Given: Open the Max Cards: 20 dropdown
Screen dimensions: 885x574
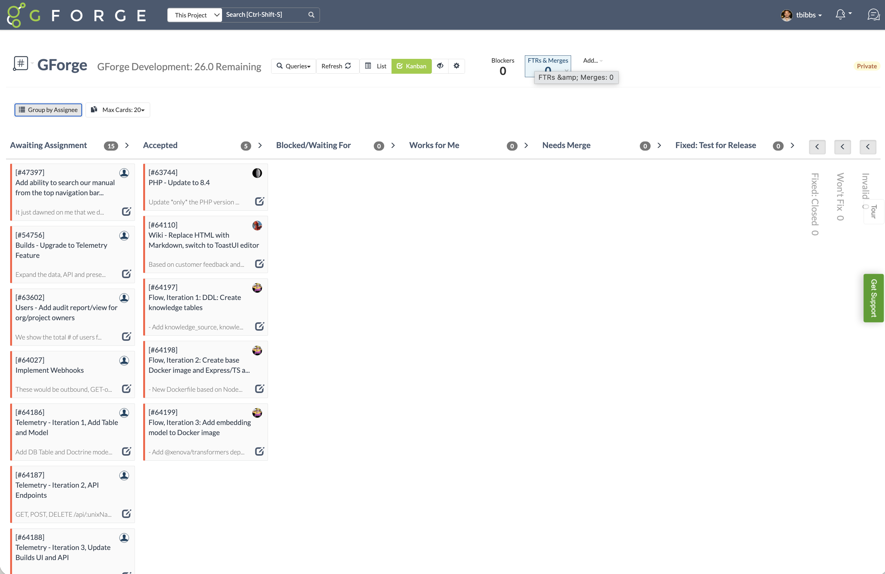Looking at the screenshot, I should pyautogui.click(x=118, y=109).
